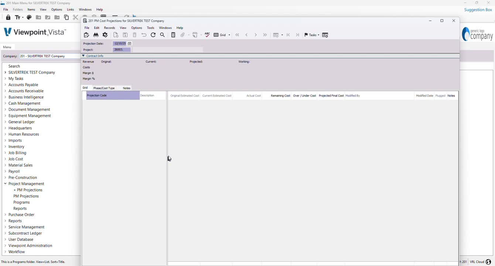Click the Projected Final Cost column header
495x266 pixels.
point(331,96)
